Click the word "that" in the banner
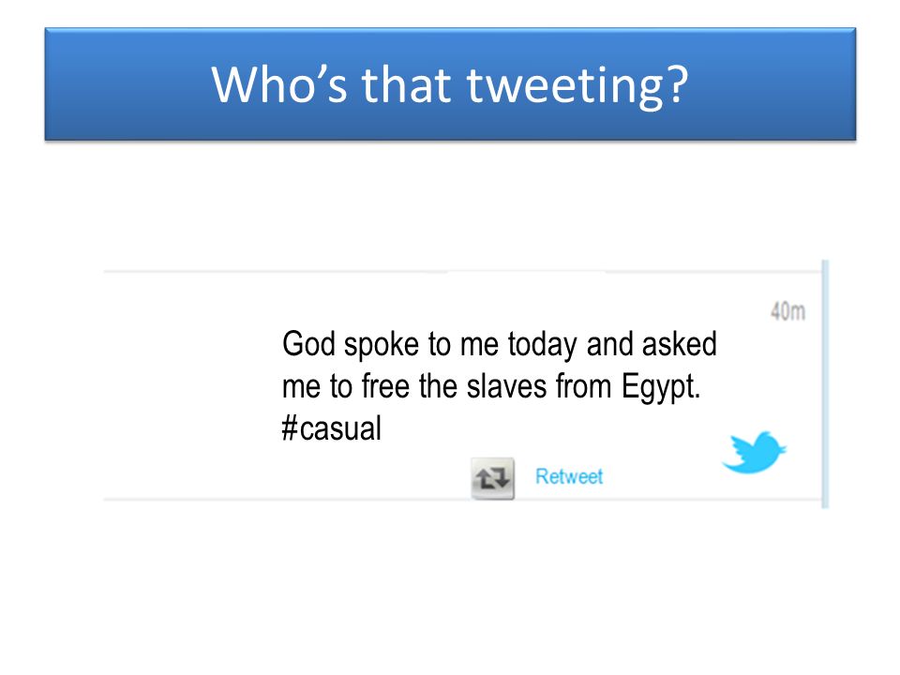 pyautogui.click(x=406, y=83)
